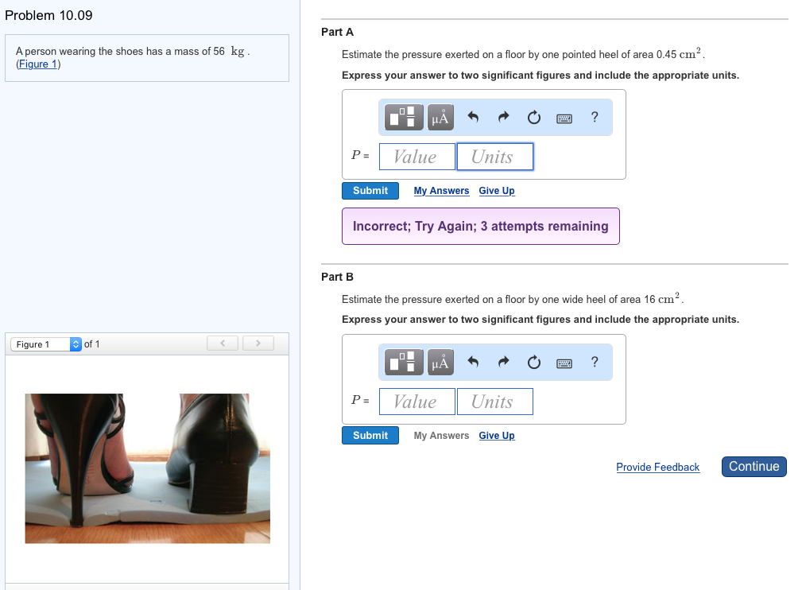Image resolution: width=802 pixels, height=590 pixels.
Task: Open templates icon in Part B toolbar
Action: (404, 363)
